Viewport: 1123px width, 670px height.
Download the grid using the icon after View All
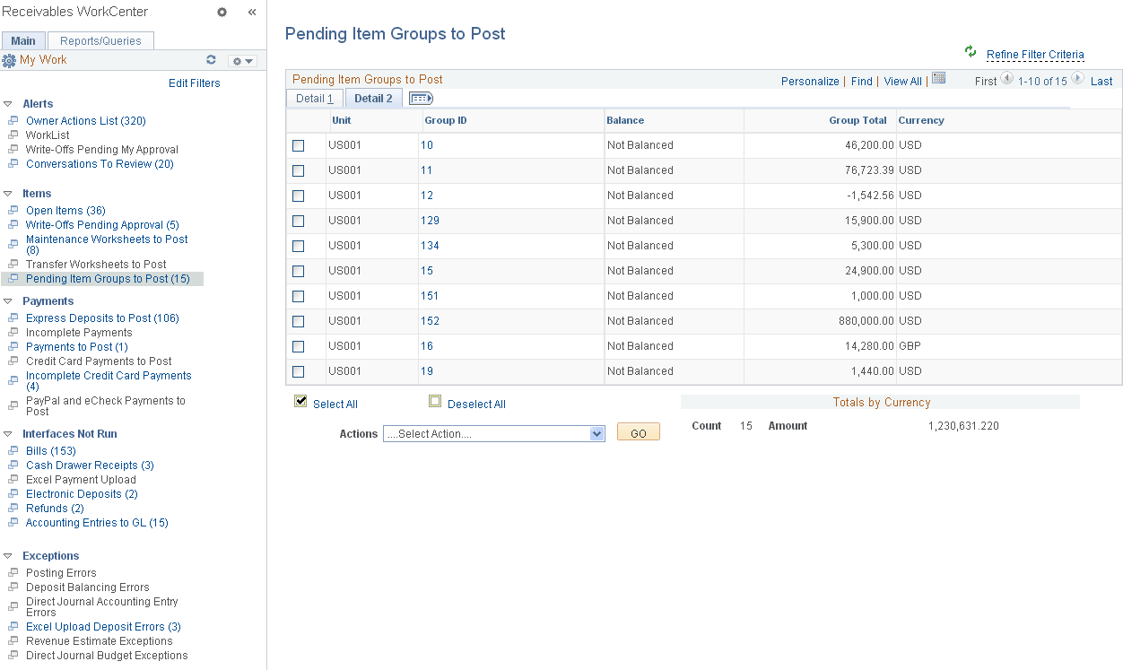coord(938,78)
